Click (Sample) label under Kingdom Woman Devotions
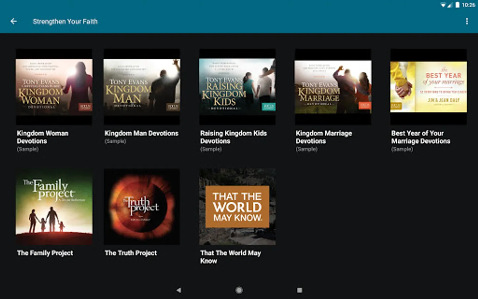Viewport: 478px width, 299px height. coord(28,149)
